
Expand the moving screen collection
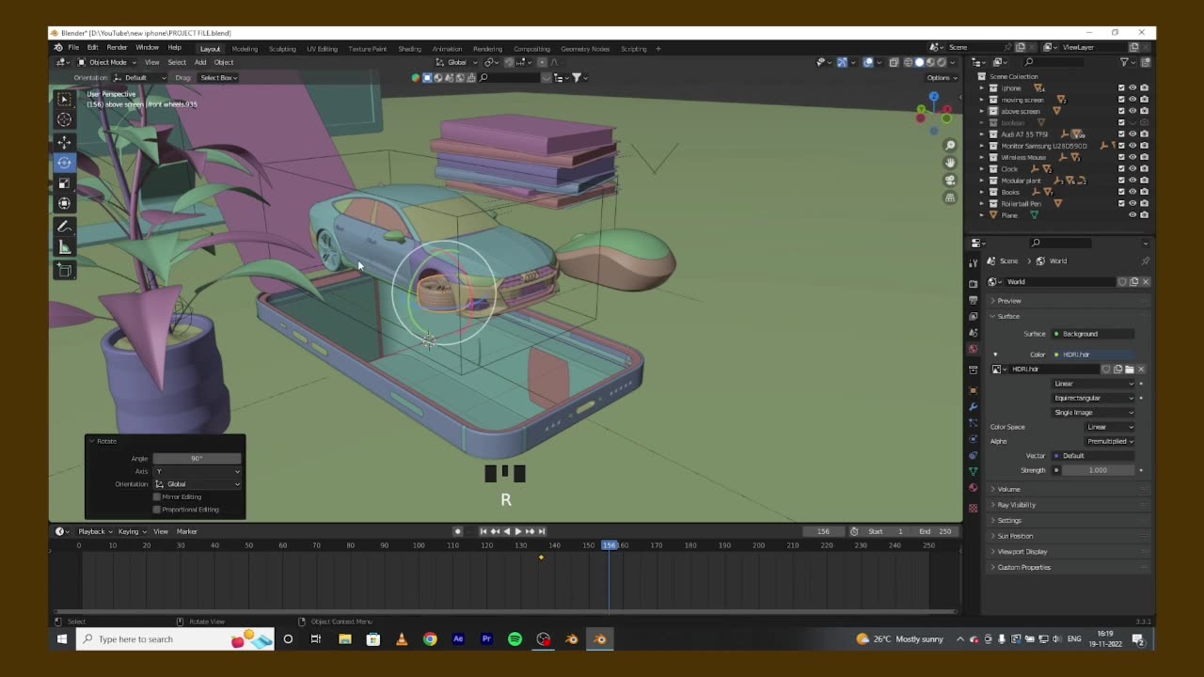[x=982, y=100]
